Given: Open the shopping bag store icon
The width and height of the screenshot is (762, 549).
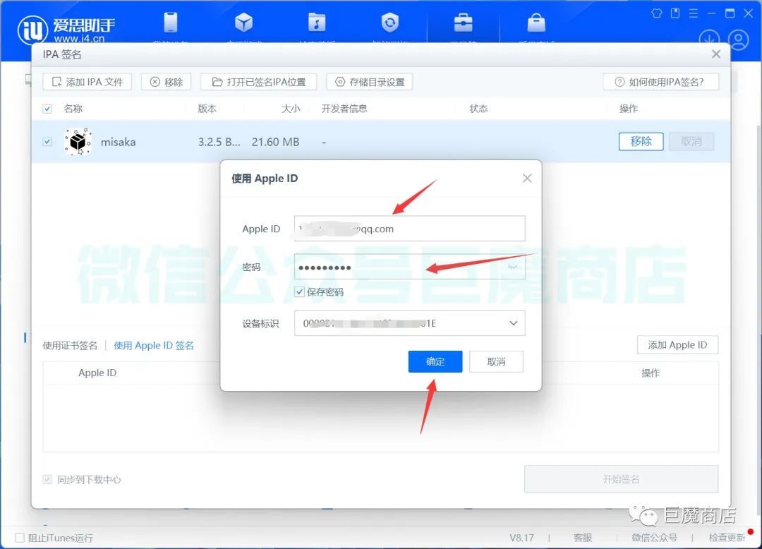Looking at the screenshot, I should pyautogui.click(x=536, y=23).
